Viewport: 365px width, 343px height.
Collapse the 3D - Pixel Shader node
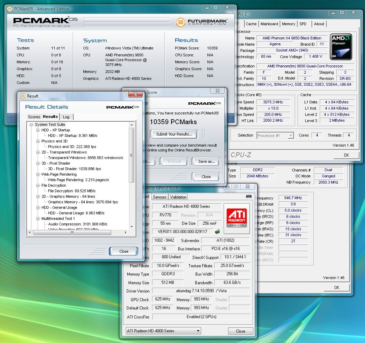click(38, 163)
